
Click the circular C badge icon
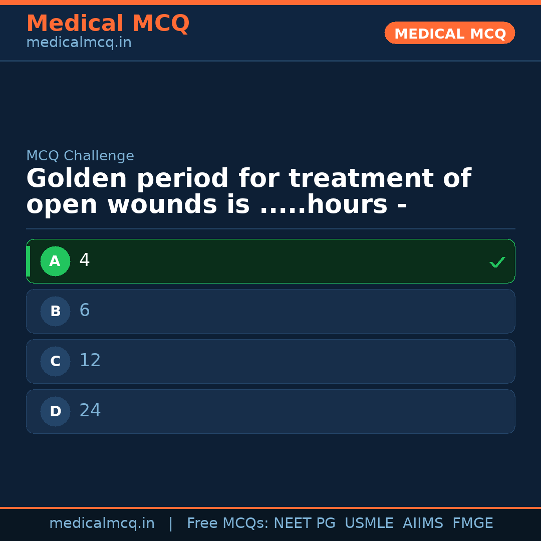click(x=55, y=361)
